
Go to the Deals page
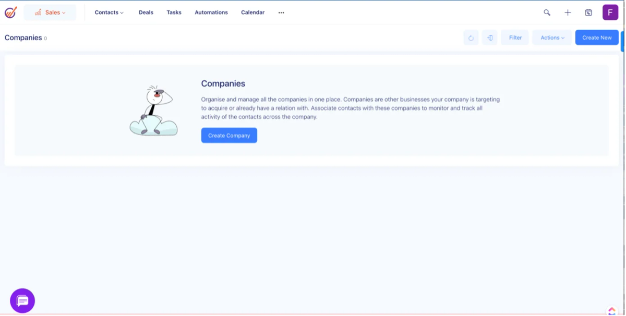point(146,13)
